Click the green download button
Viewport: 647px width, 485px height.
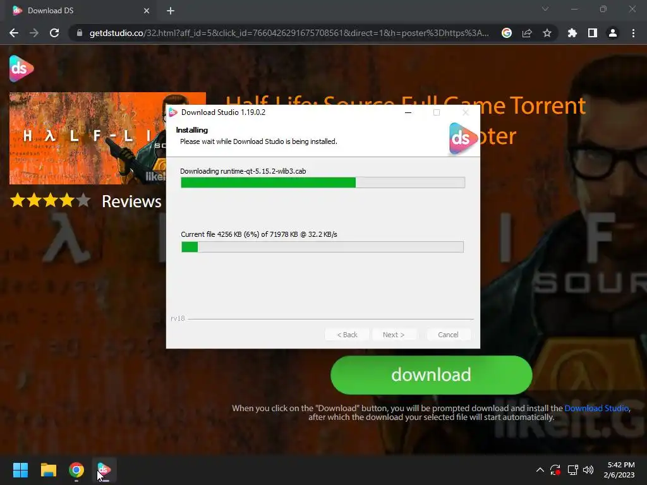pos(431,375)
